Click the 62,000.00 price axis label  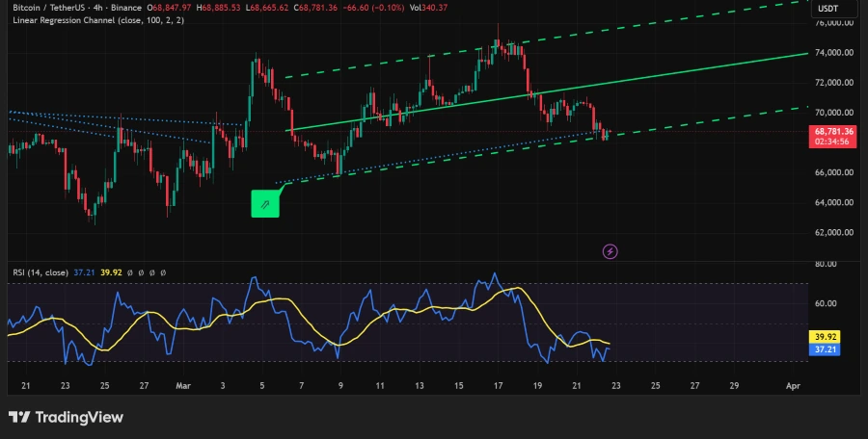point(833,232)
